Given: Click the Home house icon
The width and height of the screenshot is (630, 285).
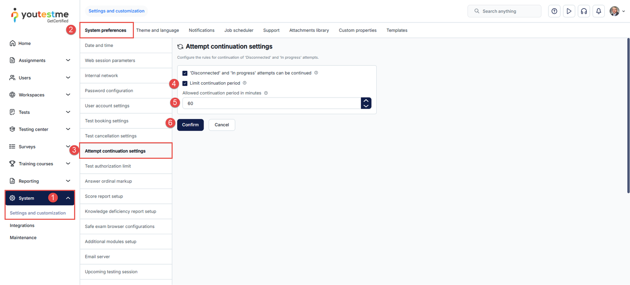Looking at the screenshot, I should coord(13,43).
